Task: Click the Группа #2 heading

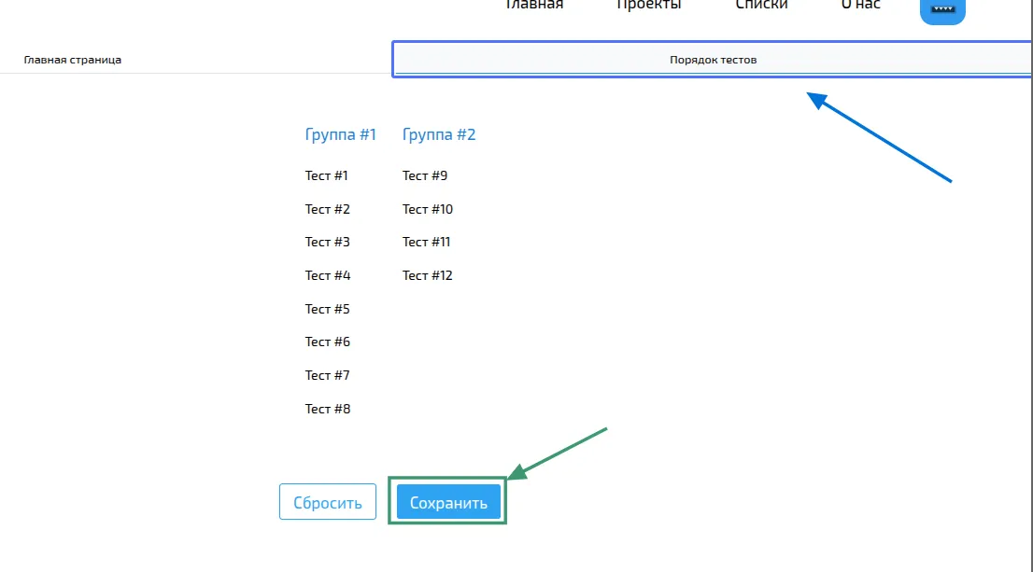Action: click(x=439, y=134)
